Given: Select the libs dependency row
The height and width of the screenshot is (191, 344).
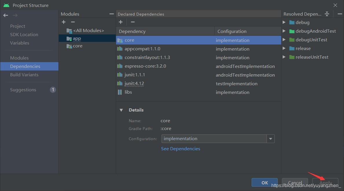Looking at the screenshot, I should click(198, 92).
